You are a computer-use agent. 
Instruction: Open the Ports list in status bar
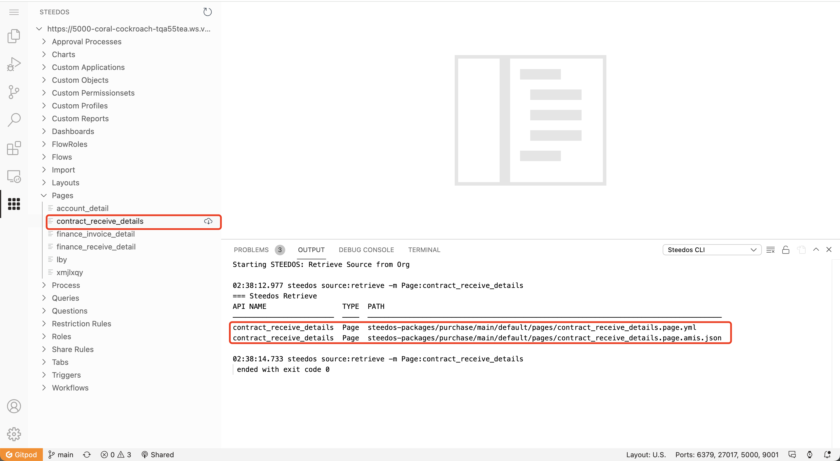tap(727, 455)
